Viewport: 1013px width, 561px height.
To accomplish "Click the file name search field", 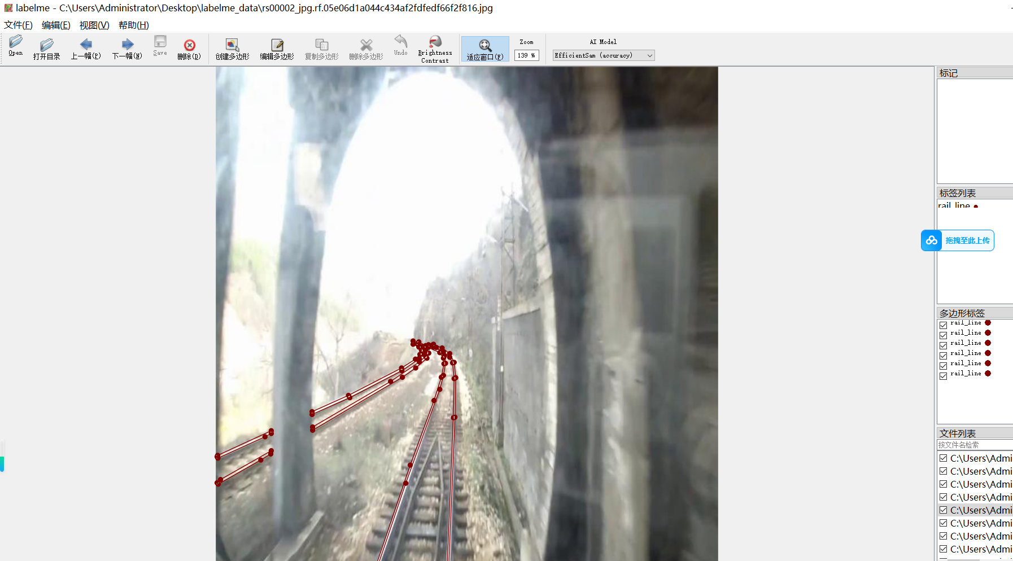I will pyautogui.click(x=974, y=445).
